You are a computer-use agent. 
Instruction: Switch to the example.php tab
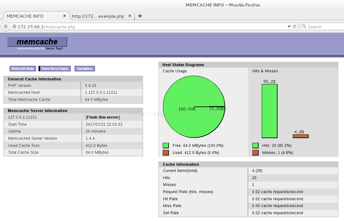click(x=102, y=16)
